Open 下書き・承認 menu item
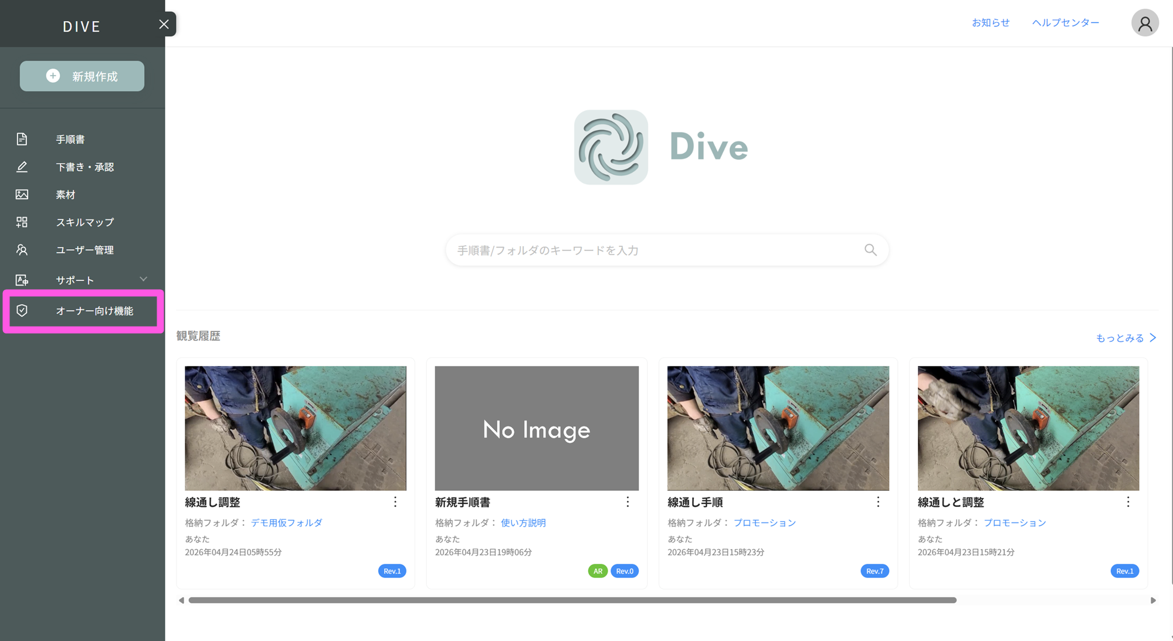 click(x=84, y=167)
